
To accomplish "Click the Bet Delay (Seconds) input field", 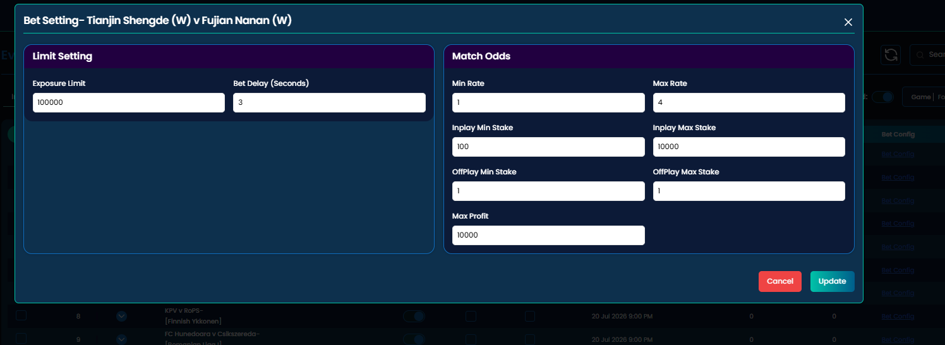I will [329, 102].
